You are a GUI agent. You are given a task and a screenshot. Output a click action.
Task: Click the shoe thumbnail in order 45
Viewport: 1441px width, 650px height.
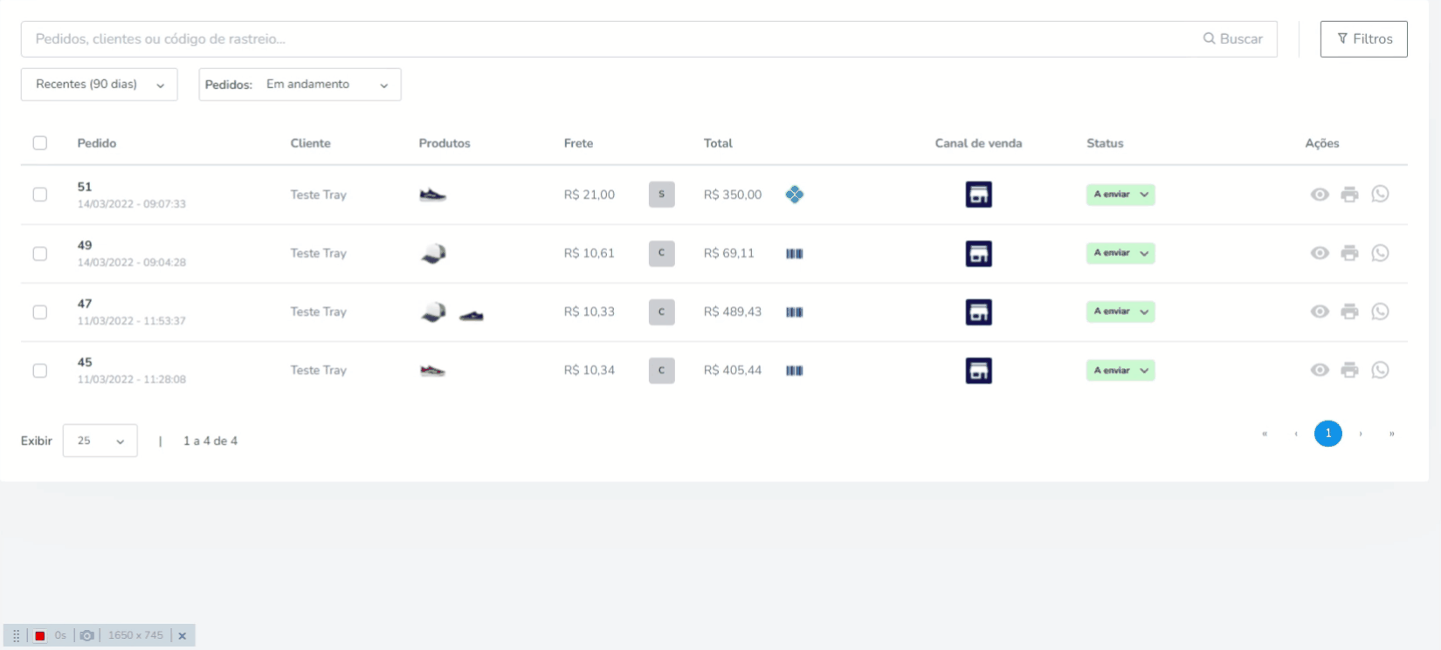(432, 371)
